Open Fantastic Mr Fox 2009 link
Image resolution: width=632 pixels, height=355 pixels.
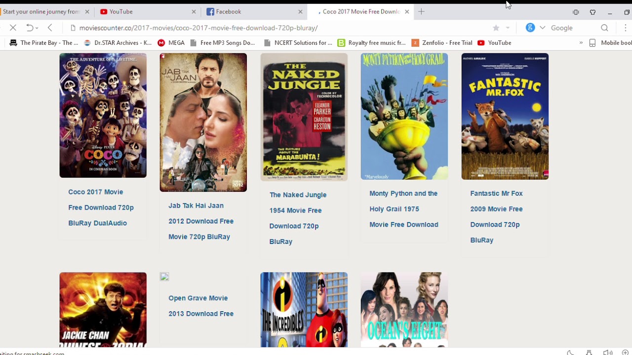[496, 217]
